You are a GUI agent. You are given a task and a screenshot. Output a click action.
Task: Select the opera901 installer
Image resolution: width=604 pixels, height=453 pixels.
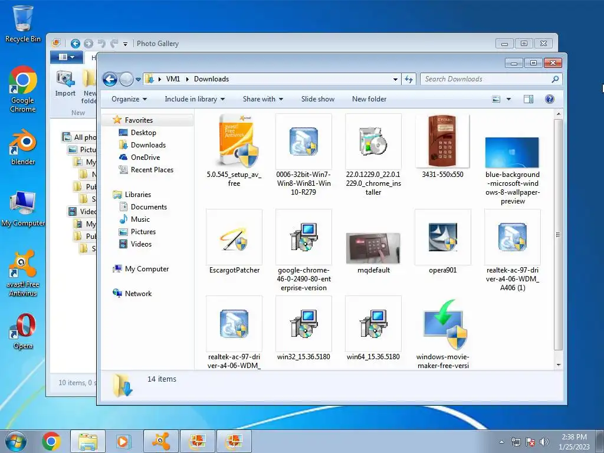(442, 241)
